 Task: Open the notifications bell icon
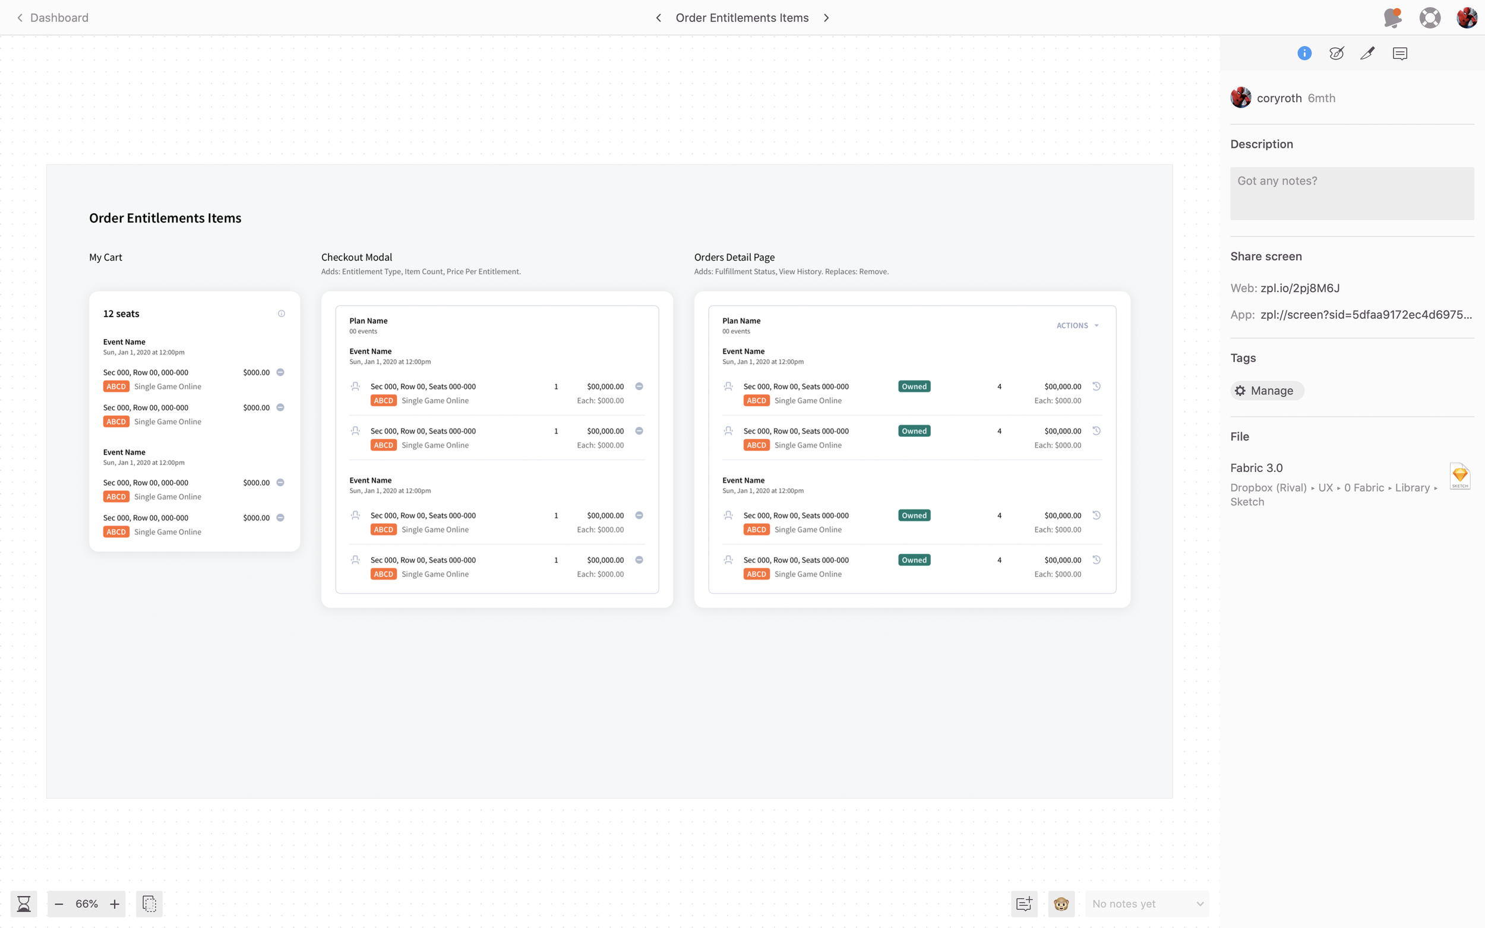click(1393, 18)
